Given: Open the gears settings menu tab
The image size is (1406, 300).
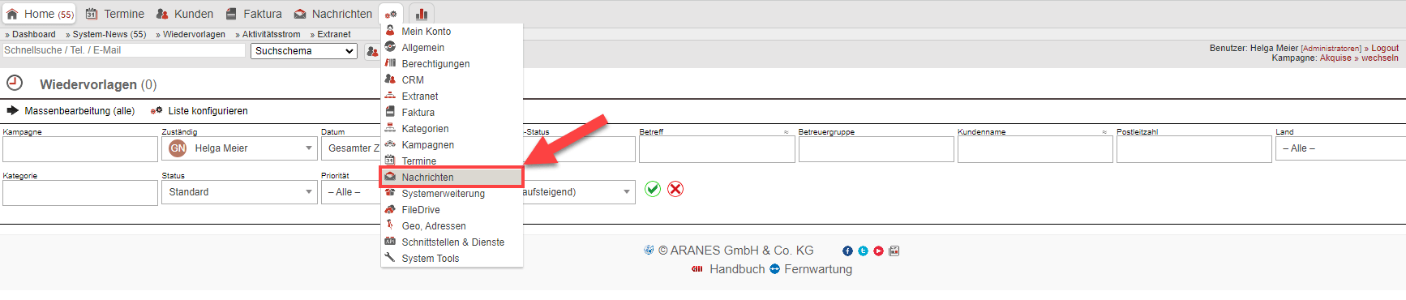Looking at the screenshot, I should coord(391,14).
